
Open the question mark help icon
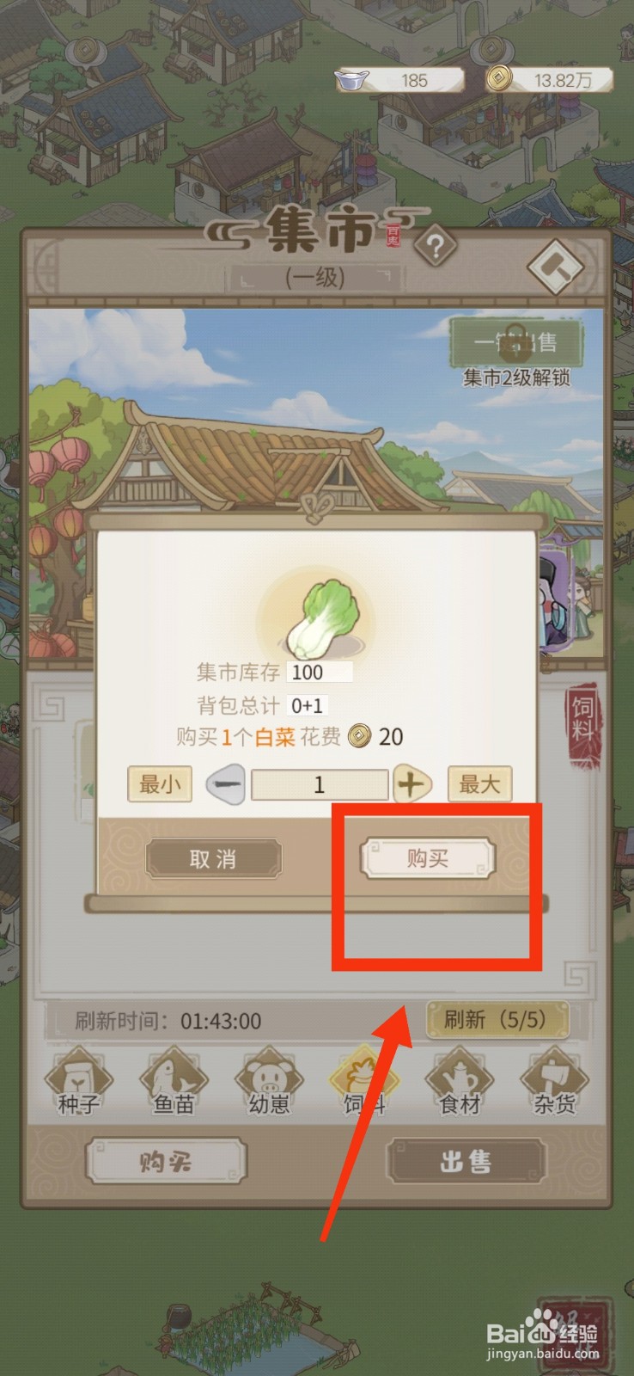pyautogui.click(x=435, y=249)
